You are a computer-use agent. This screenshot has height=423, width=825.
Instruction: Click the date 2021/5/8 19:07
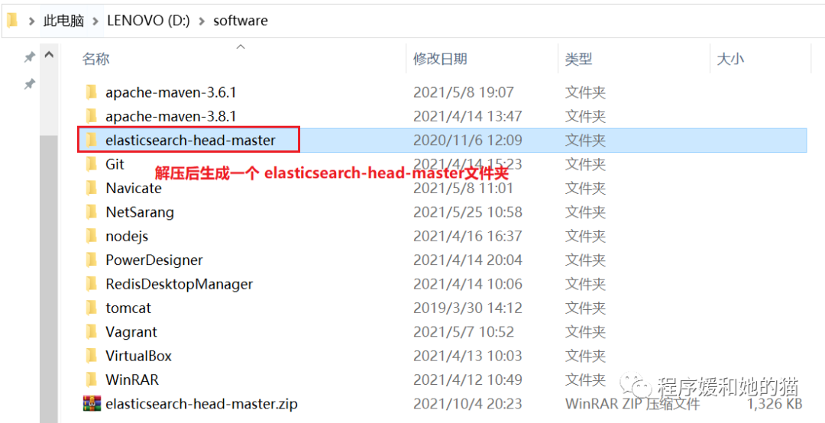[464, 92]
